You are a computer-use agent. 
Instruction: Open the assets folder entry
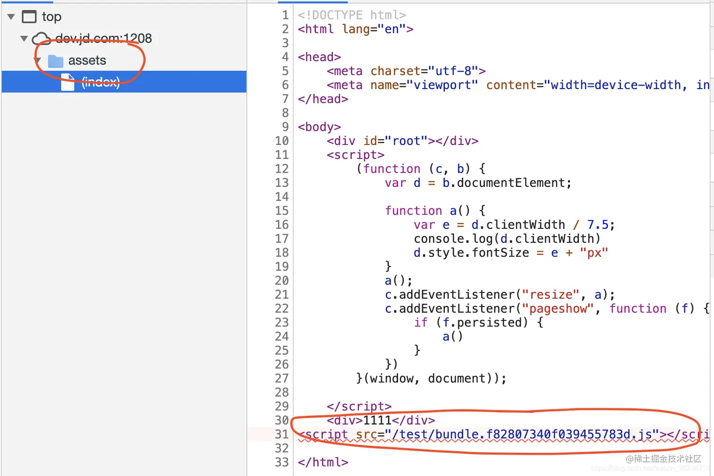[87, 60]
